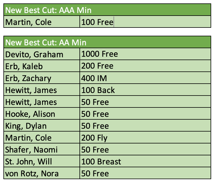Click the "1000 Free" event cell
Viewport: 214px width, 182px height.
tap(99, 54)
